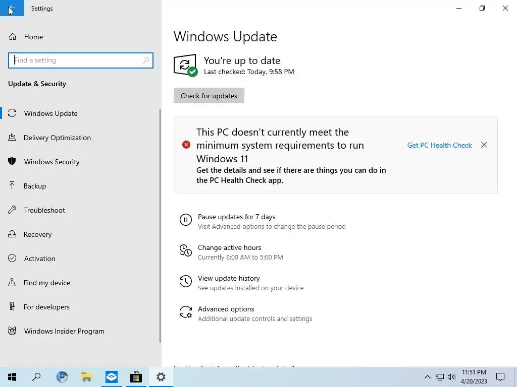
Task: Click the Home house icon
Action: (13, 36)
